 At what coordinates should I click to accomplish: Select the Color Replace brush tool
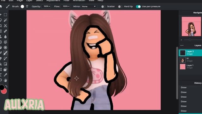pos(5,58)
